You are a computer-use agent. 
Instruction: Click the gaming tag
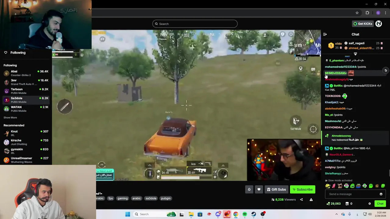click(x=122, y=198)
